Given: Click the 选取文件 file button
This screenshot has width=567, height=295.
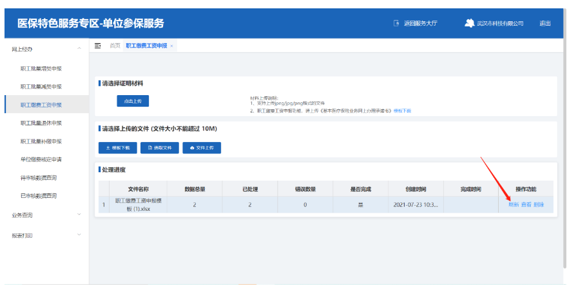Looking at the screenshot, I should pyautogui.click(x=160, y=148).
